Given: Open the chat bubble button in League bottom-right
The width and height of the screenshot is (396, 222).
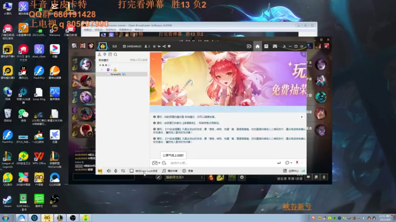Looking at the screenshot, I should [308, 177].
